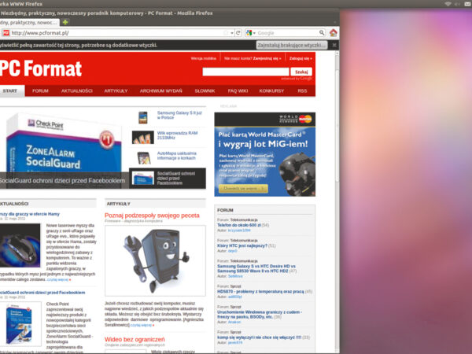The image size is (472, 354).
Task: Click the reload arrow in the address bar
Action: (x=238, y=33)
